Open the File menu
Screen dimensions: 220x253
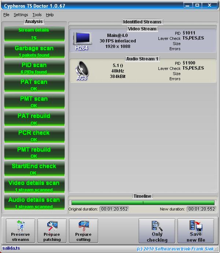6,15
